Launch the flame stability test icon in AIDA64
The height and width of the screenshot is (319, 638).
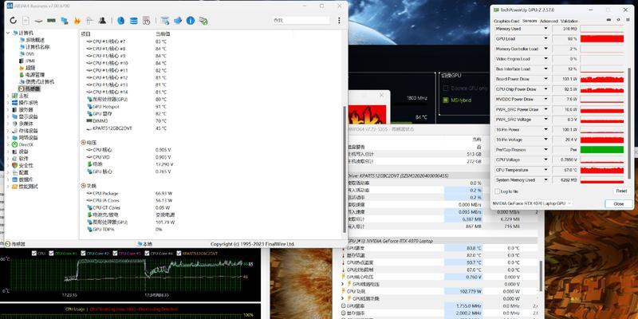tap(77, 21)
